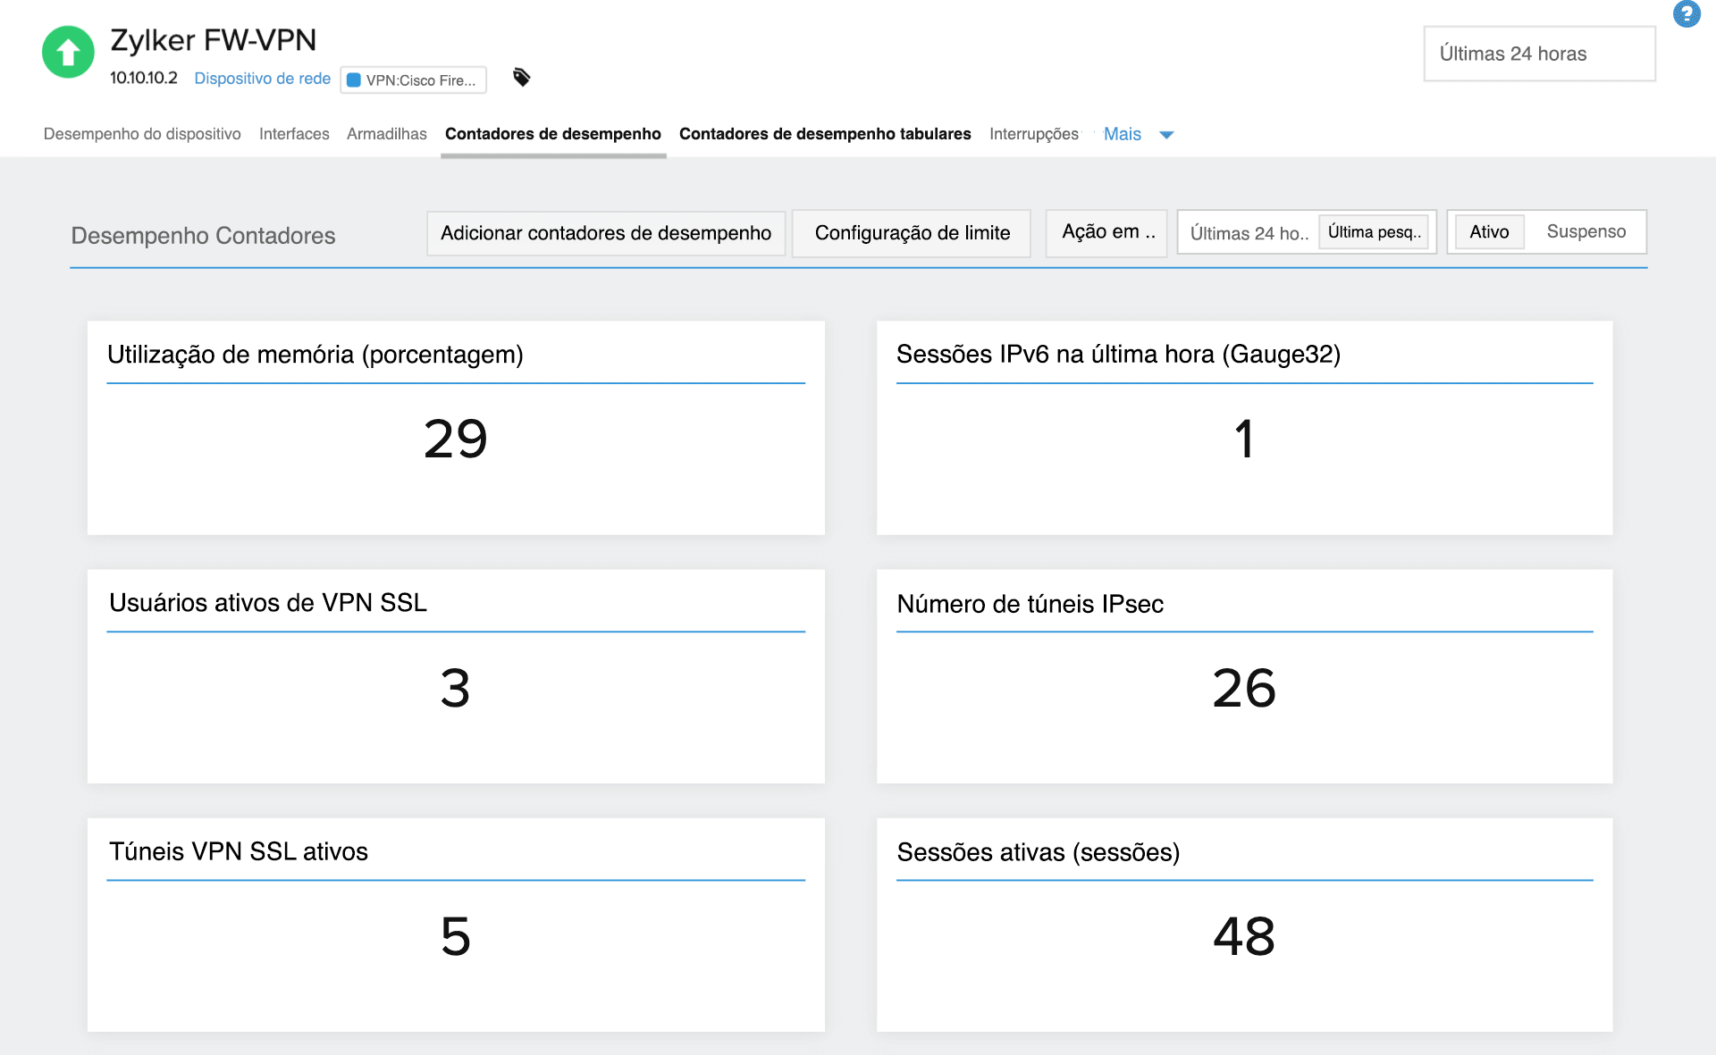Switch to the Interfaces tab
The width and height of the screenshot is (1716, 1055).
[x=294, y=134]
